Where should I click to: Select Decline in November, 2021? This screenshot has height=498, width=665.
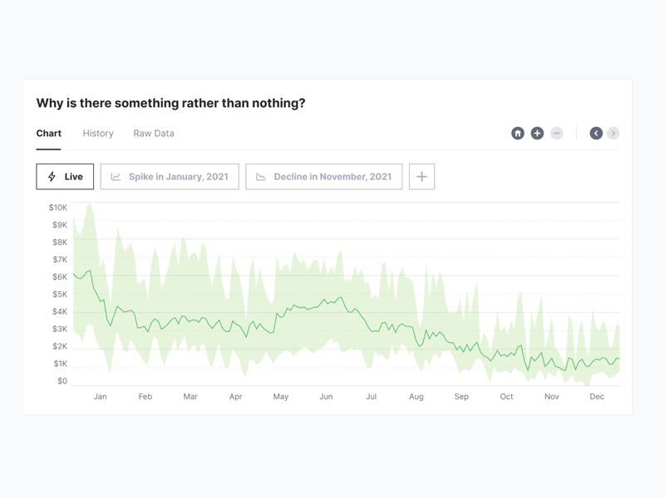(x=324, y=177)
